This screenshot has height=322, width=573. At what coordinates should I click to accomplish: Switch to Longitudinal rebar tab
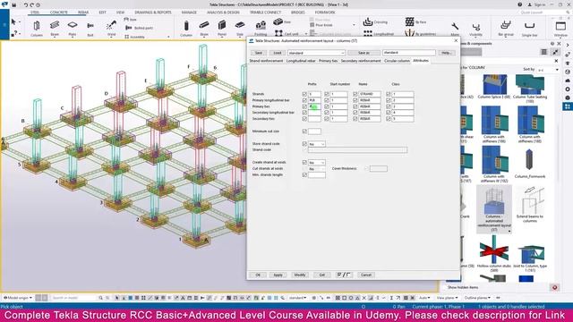click(301, 61)
